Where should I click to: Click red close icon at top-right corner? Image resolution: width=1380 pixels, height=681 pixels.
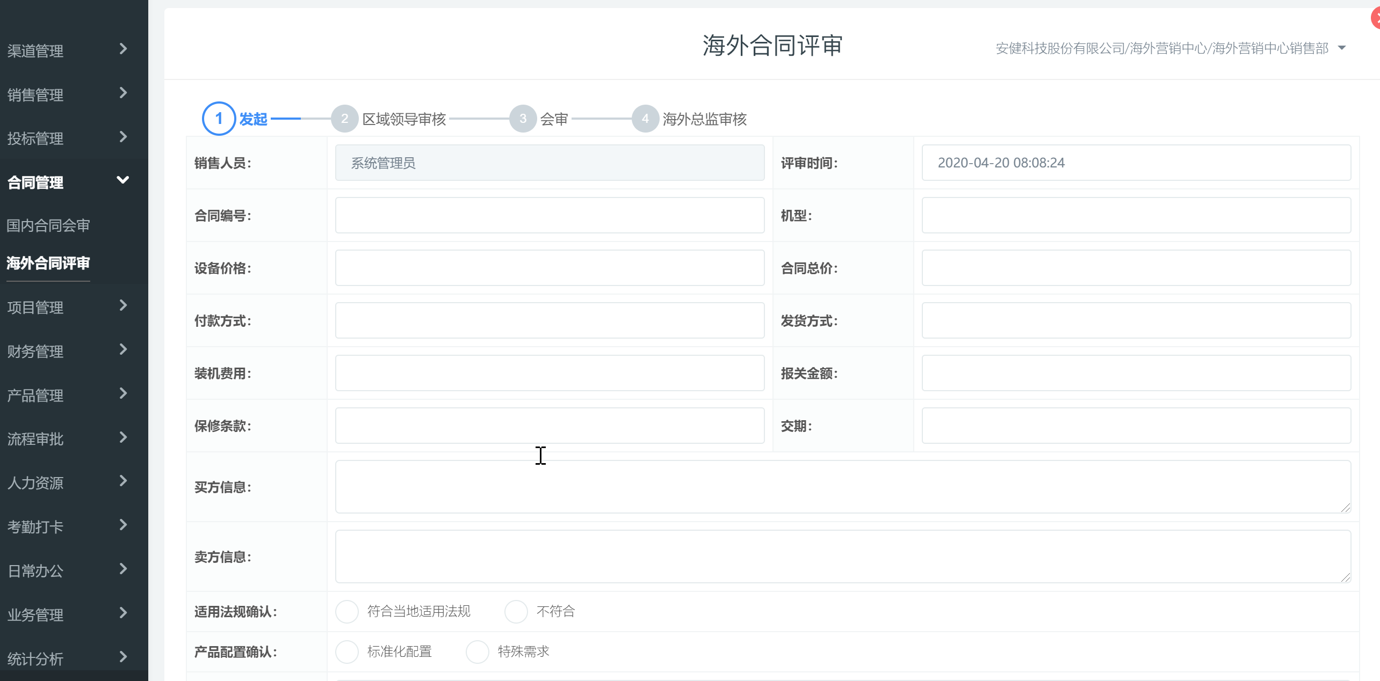point(1376,18)
